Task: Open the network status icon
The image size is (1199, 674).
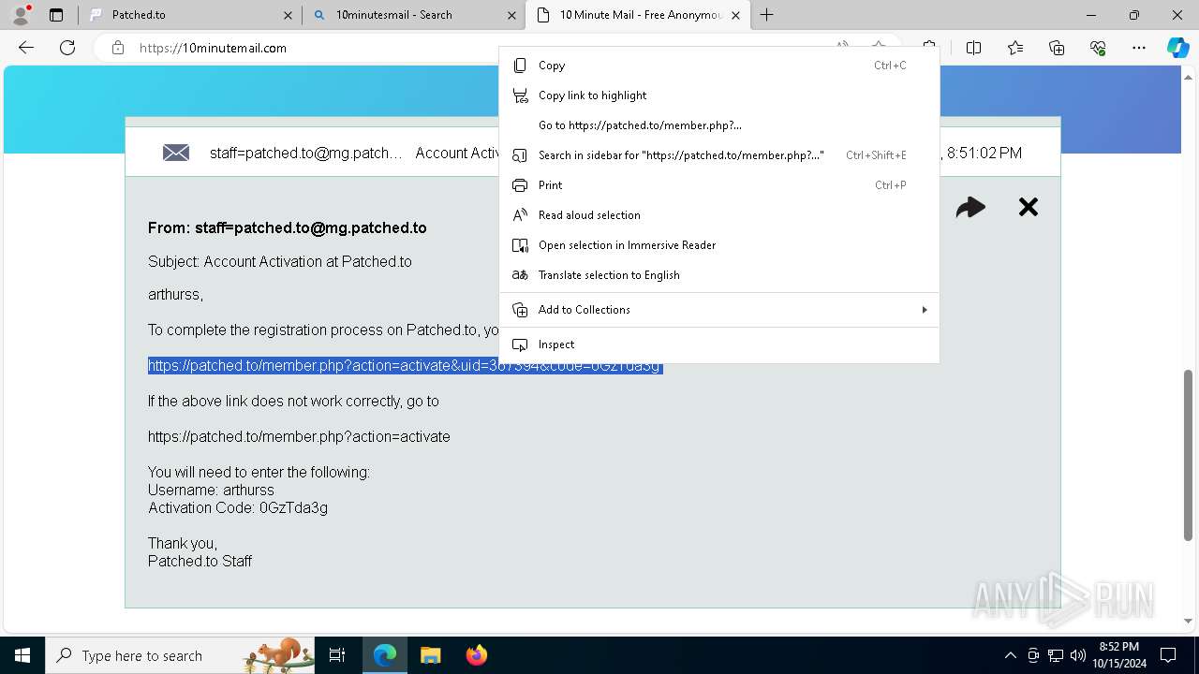Action: click(x=1056, y=655)
